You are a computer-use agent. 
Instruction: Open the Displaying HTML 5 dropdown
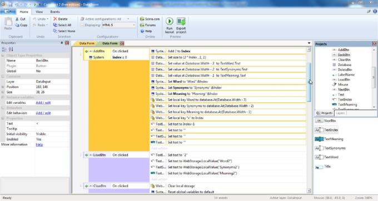click(x=118, y=25)
